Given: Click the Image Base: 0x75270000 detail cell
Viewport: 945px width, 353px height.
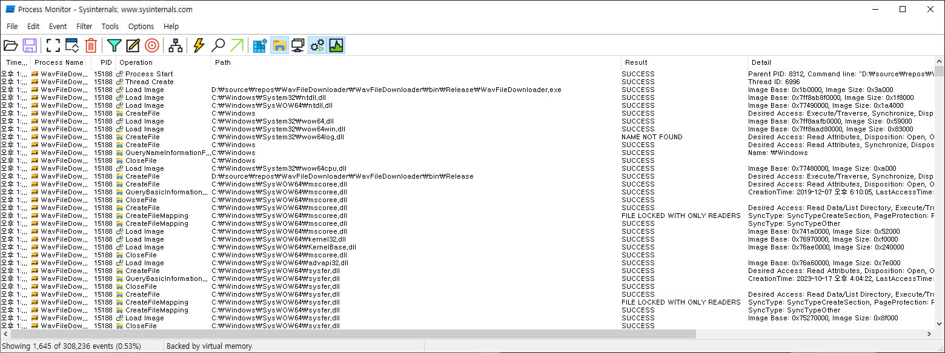Looking at the screenshot, I should click(x=823, y=318).
